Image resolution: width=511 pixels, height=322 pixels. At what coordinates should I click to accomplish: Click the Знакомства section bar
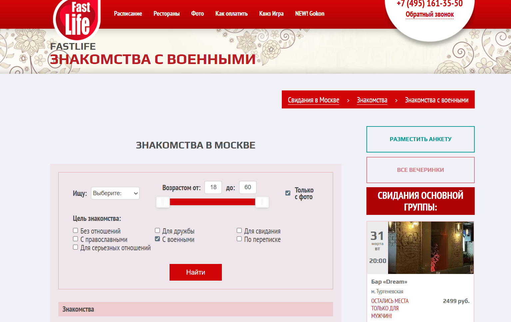(x=196, y=309)
